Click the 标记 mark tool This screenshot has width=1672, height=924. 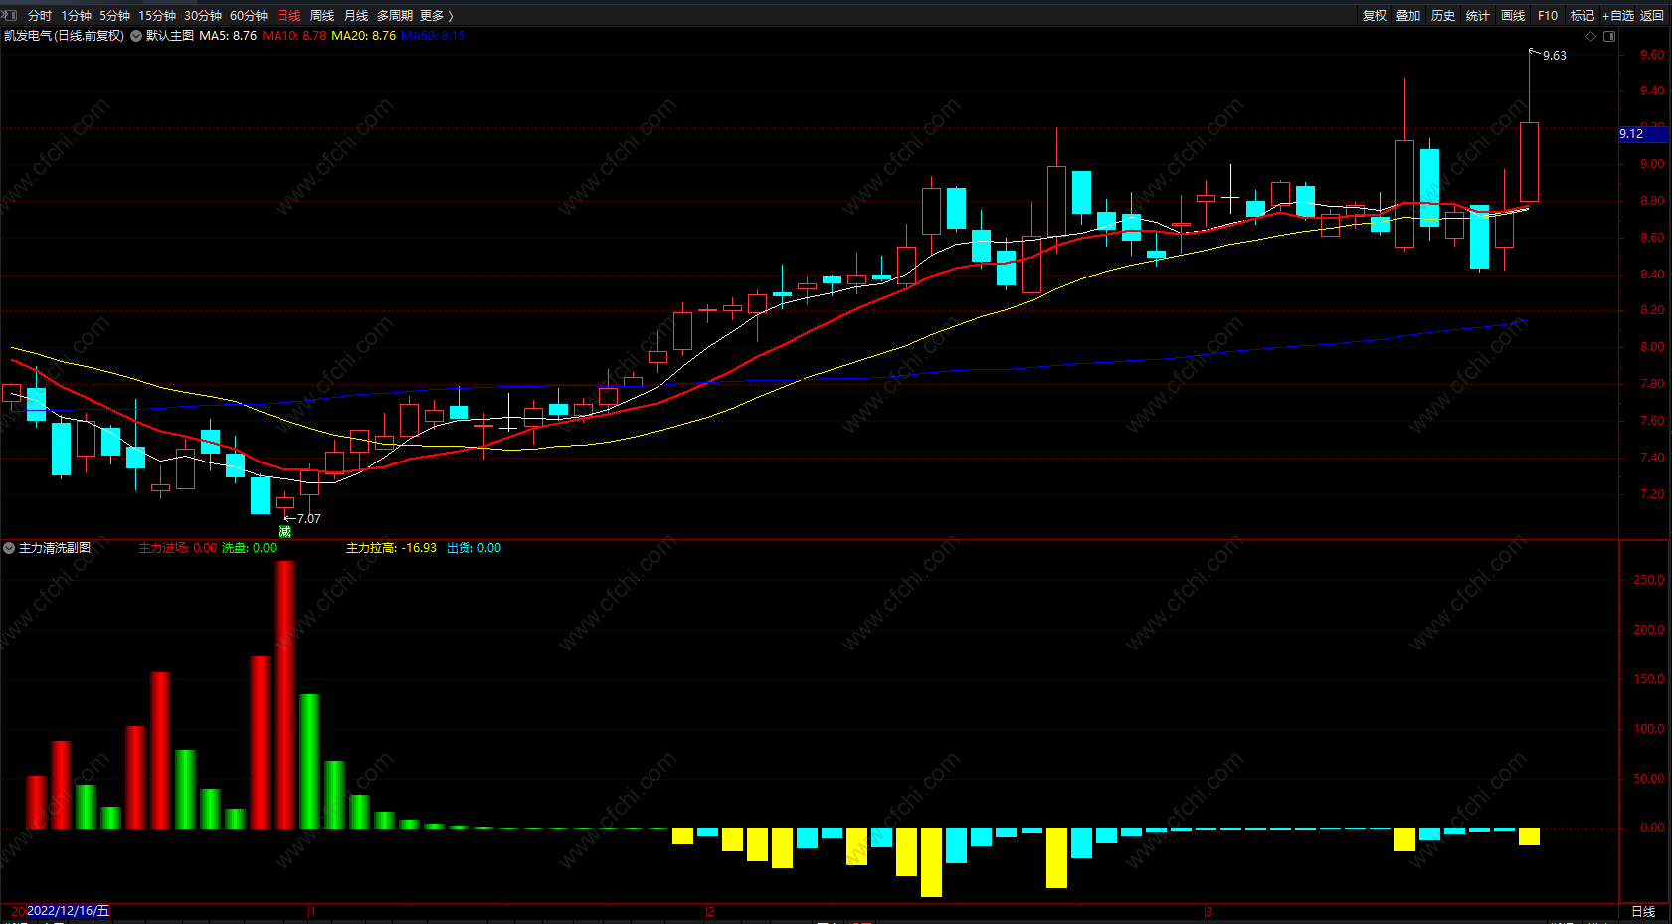click(x=1582, y=16)
